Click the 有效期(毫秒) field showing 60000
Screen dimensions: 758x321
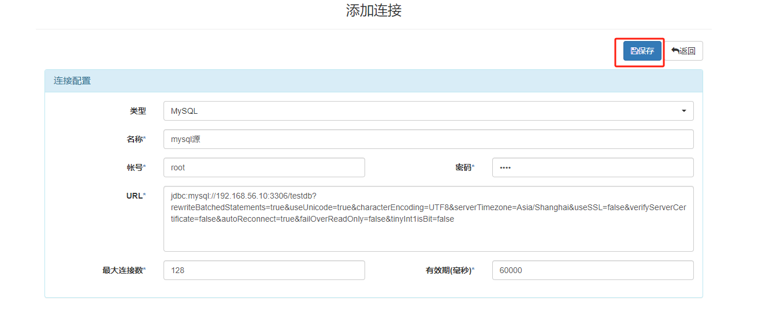click(x=593, y=270)
